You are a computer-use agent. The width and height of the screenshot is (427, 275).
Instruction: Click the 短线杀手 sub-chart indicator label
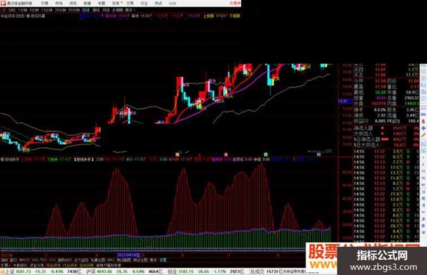(11, 159)
